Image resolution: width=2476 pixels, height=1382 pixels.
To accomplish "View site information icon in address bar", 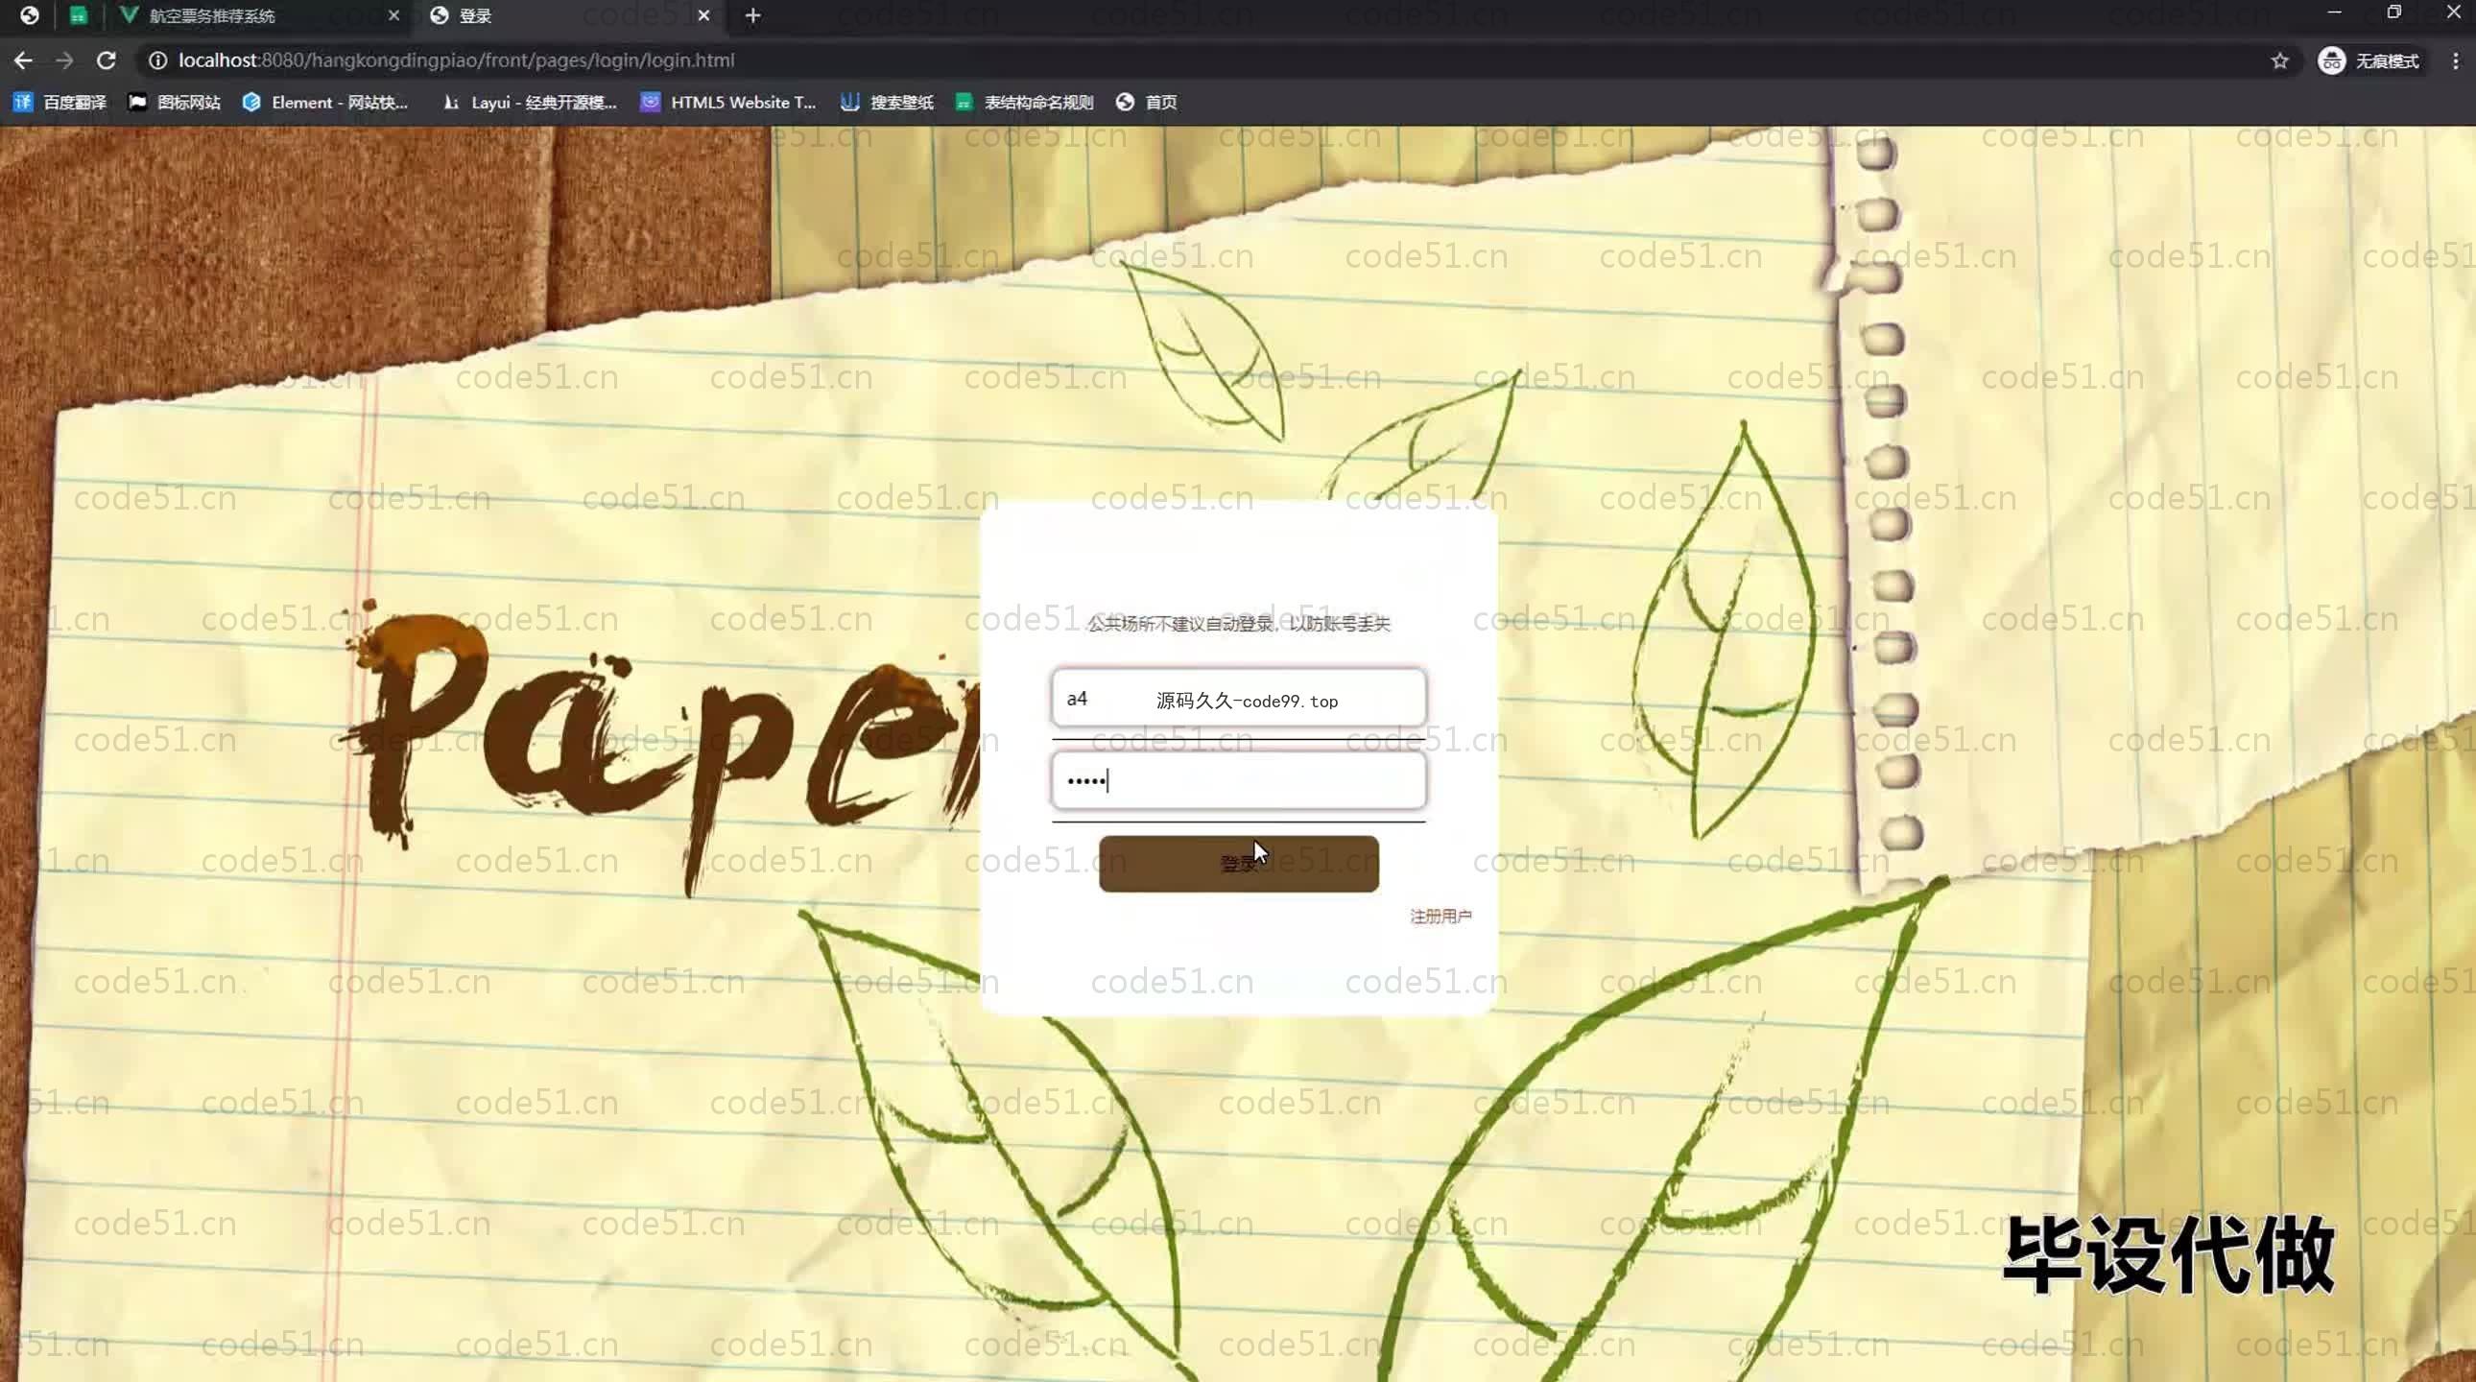I will click(x=157, y=60).
